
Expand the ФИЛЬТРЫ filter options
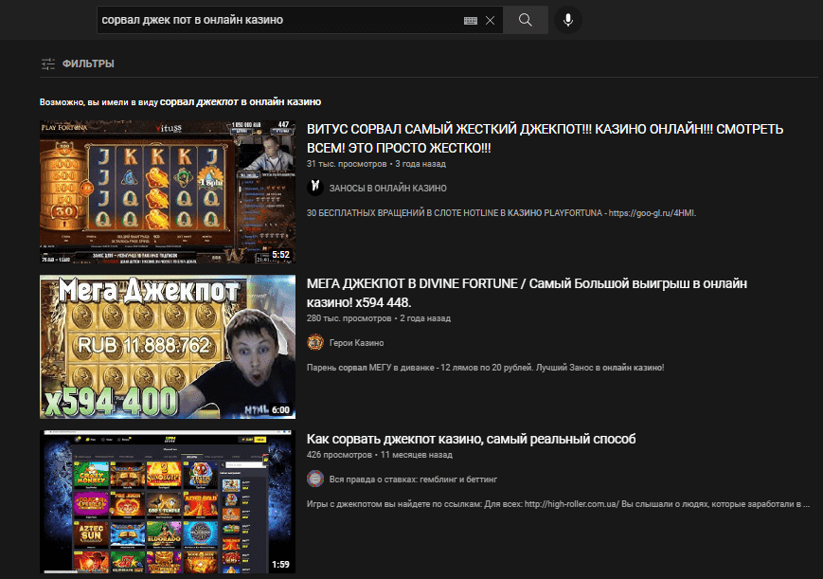[x=87, y=63]
